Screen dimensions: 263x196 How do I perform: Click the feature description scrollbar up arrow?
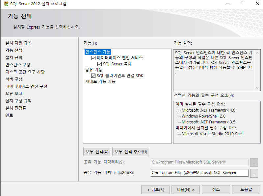(257, 53)
